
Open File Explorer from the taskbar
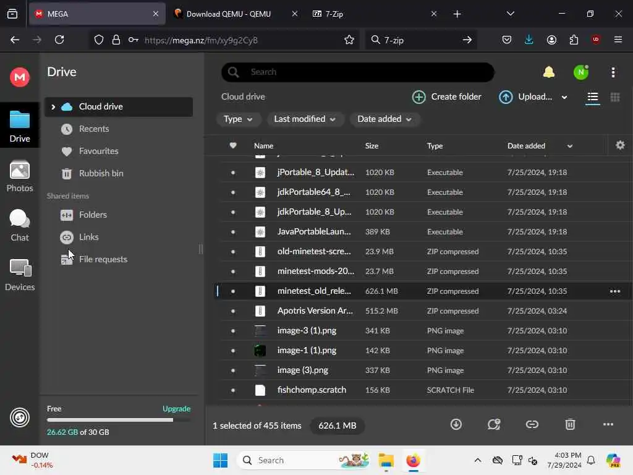386,460
